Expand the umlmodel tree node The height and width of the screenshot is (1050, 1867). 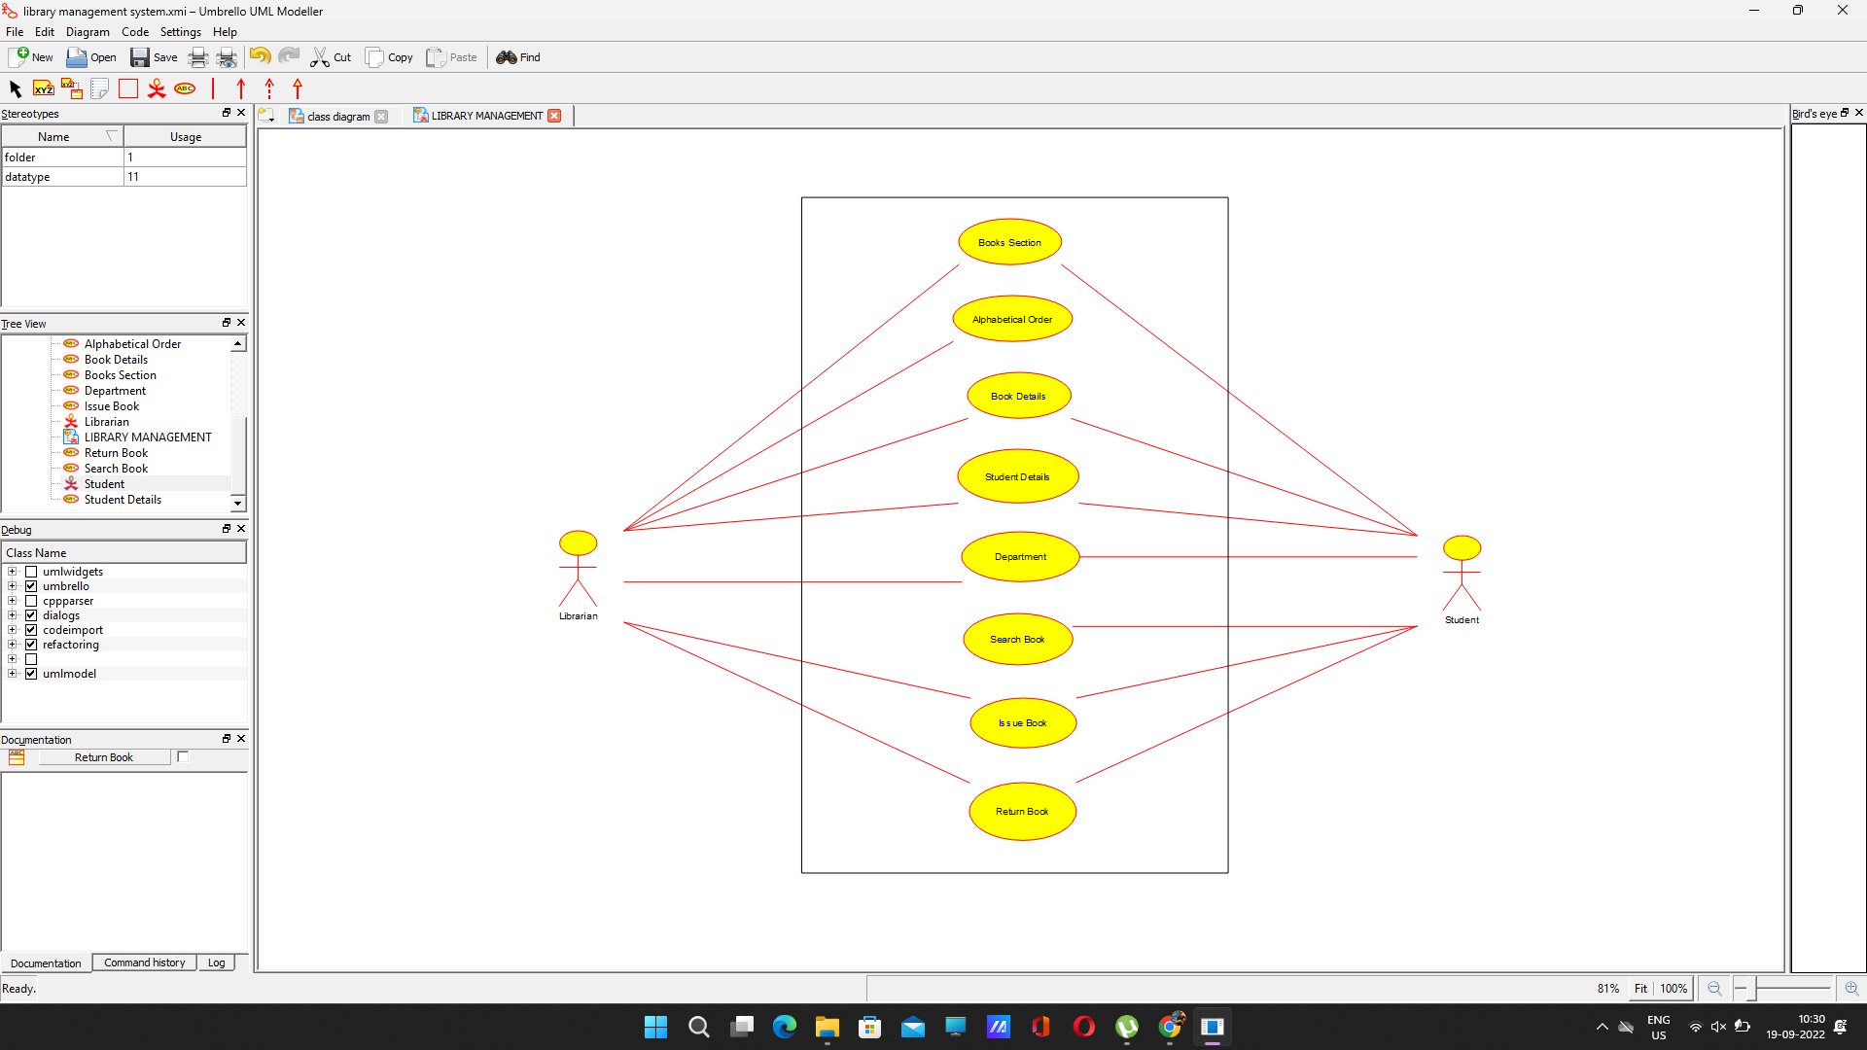click(x=13, y=674)
